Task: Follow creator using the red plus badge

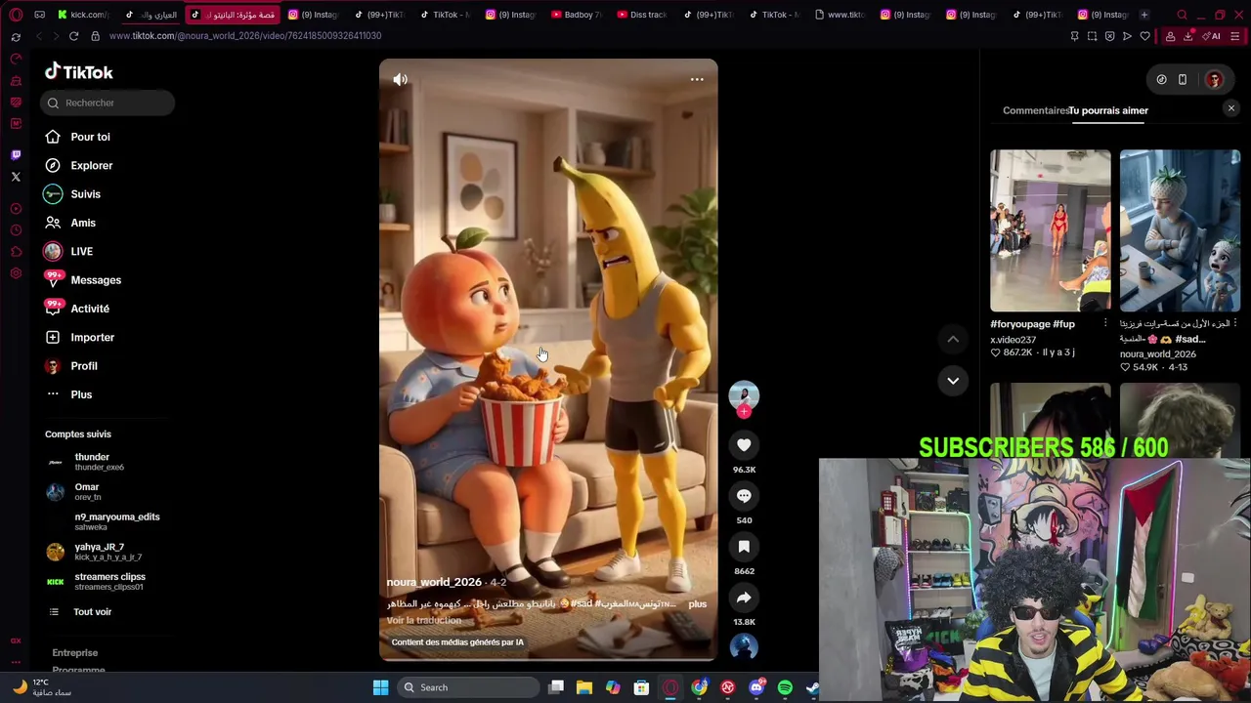Action: pyautogui.click(x=744, y=412)
